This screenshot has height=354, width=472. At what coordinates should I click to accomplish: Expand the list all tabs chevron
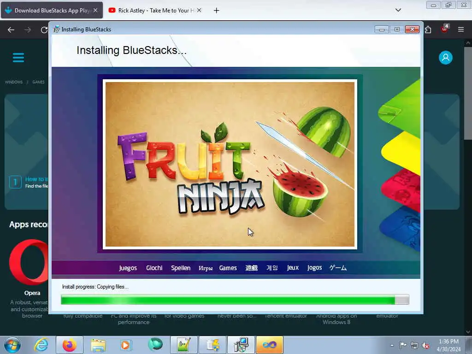(x=398, y=10)
